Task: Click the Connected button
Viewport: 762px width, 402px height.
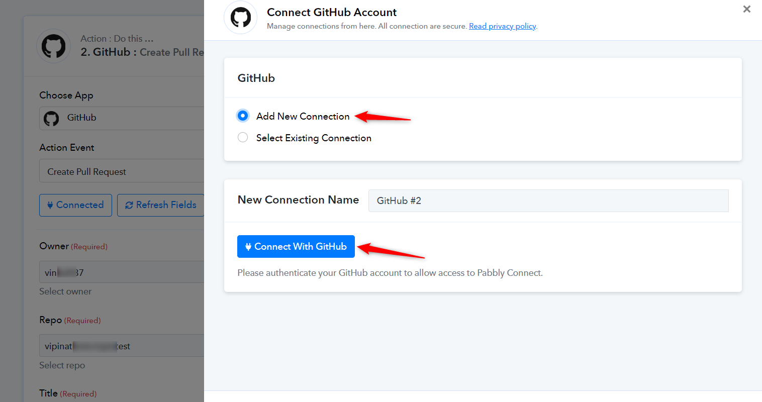Action: click(x=75, y=205)
